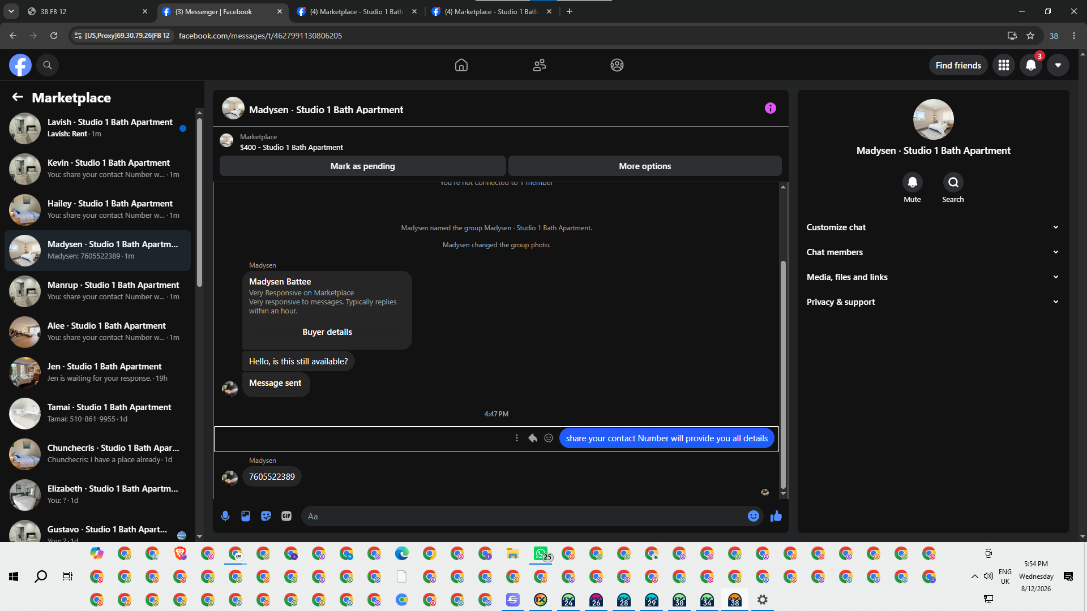Open tab search dropdown arrow
1087x611 pixels.
click(x=11, y=11)
